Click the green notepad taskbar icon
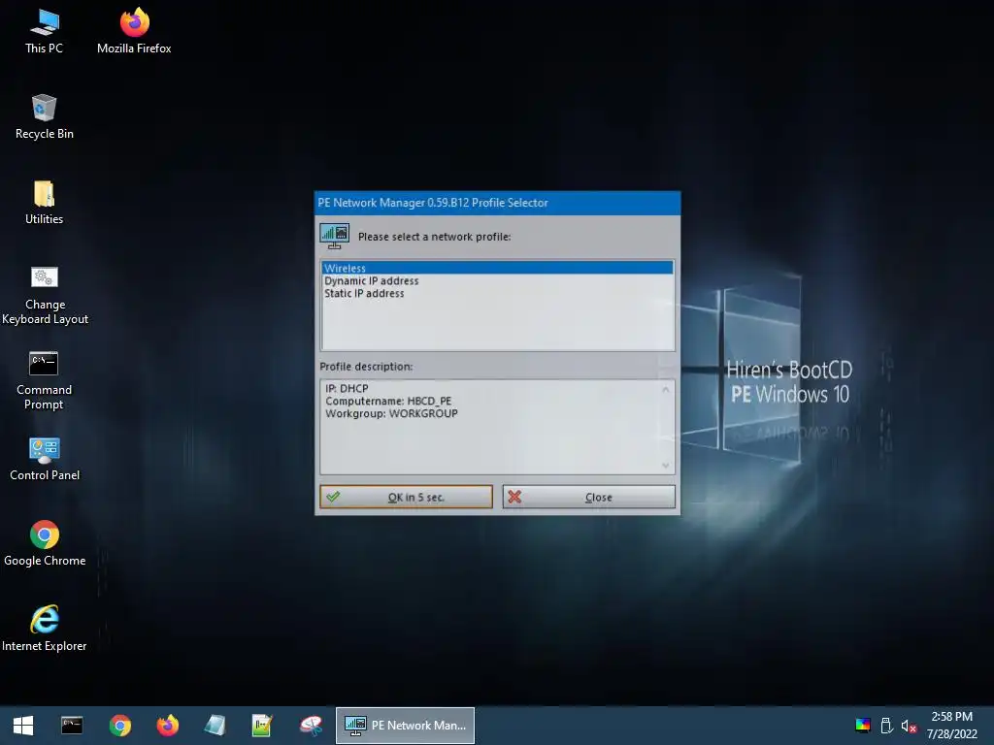The height and width of the screenshot is (745, 994). (262, 726)
